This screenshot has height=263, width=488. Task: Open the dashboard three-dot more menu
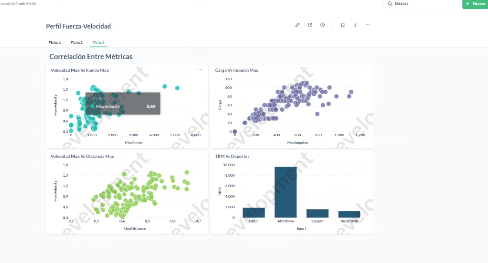(368, 25)
